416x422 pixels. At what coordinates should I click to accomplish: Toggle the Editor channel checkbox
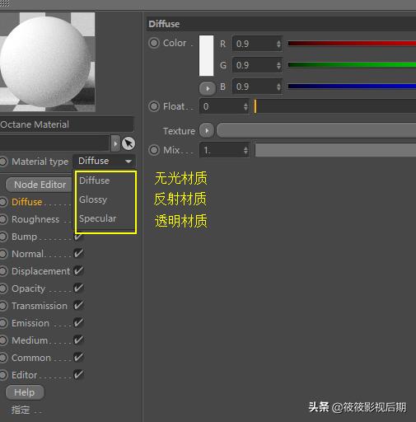78,375
